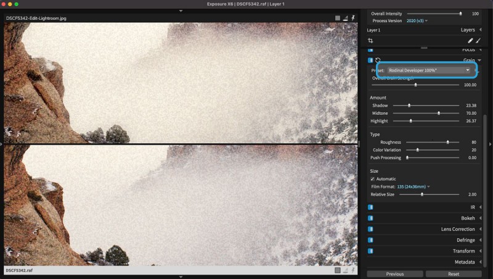Viewport: 493px width, 279px height.
Task: Click the Overall Grain Strength slider
Action: [415, 85]
